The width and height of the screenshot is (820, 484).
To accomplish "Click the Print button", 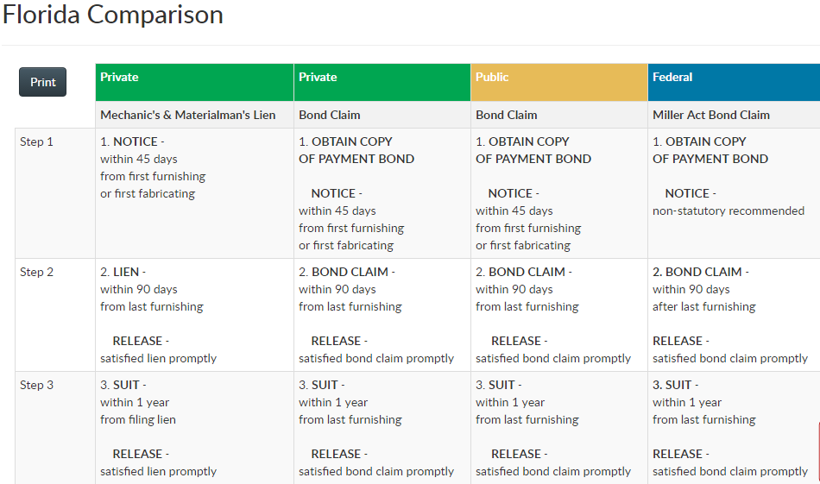I will (x=42, y=82).
